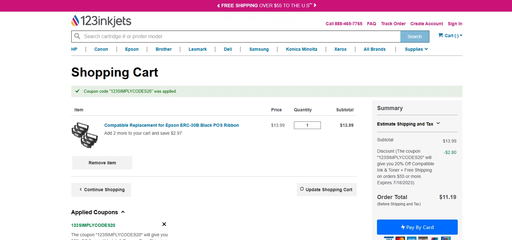Click the coupon applied success message
Screen dimensions: 512x240
(267, 91)
